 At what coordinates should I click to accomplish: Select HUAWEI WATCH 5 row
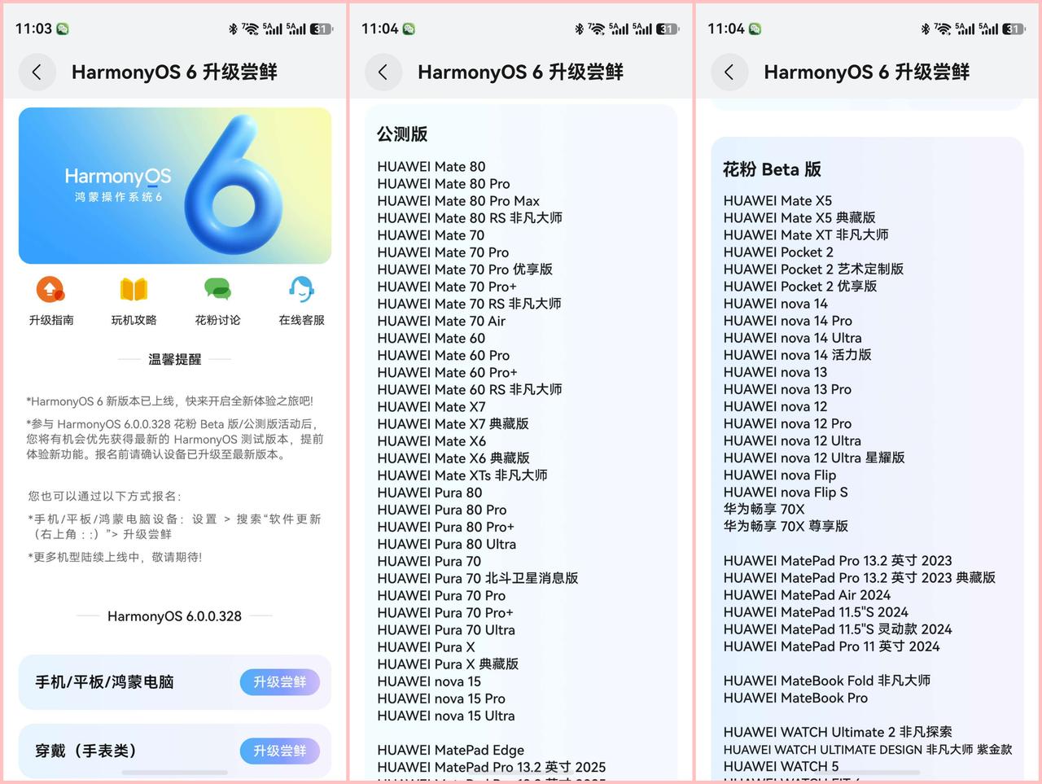[x=781, y=766]
